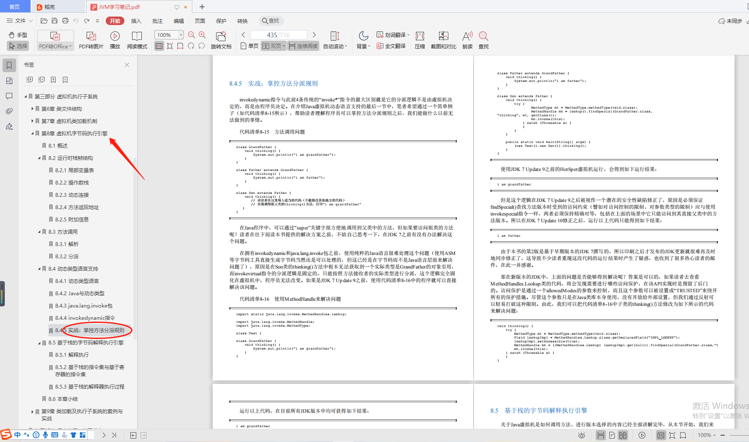Expand the 第6章 类文件结构 bookmark
Viewport: 749px width, 442px height.
click(32, 109)
